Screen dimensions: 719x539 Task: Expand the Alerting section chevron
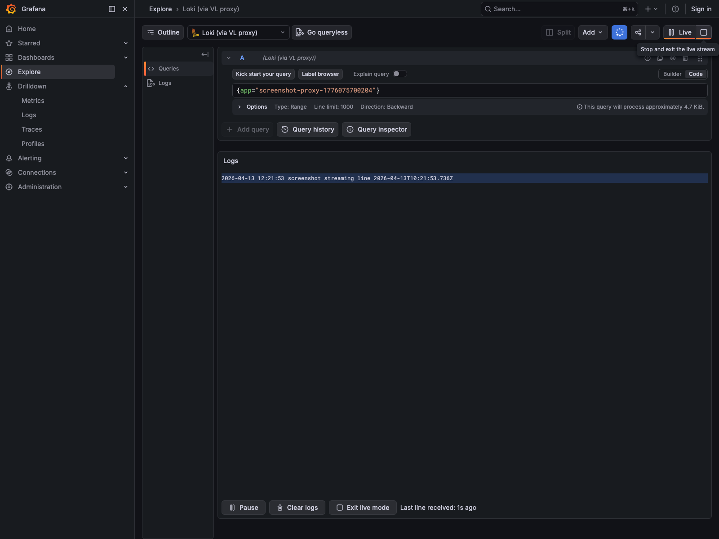[126, 158]
